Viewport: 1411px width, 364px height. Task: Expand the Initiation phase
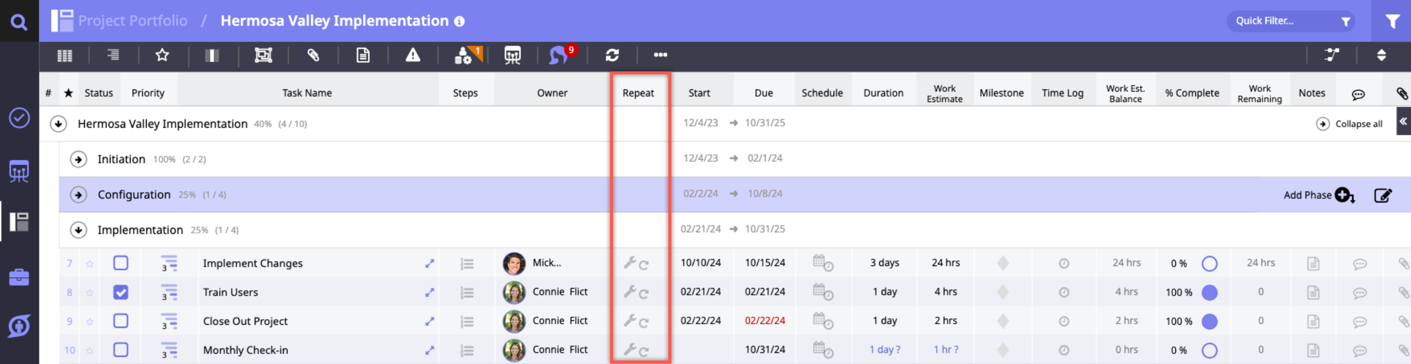click(x=78, y=159)
